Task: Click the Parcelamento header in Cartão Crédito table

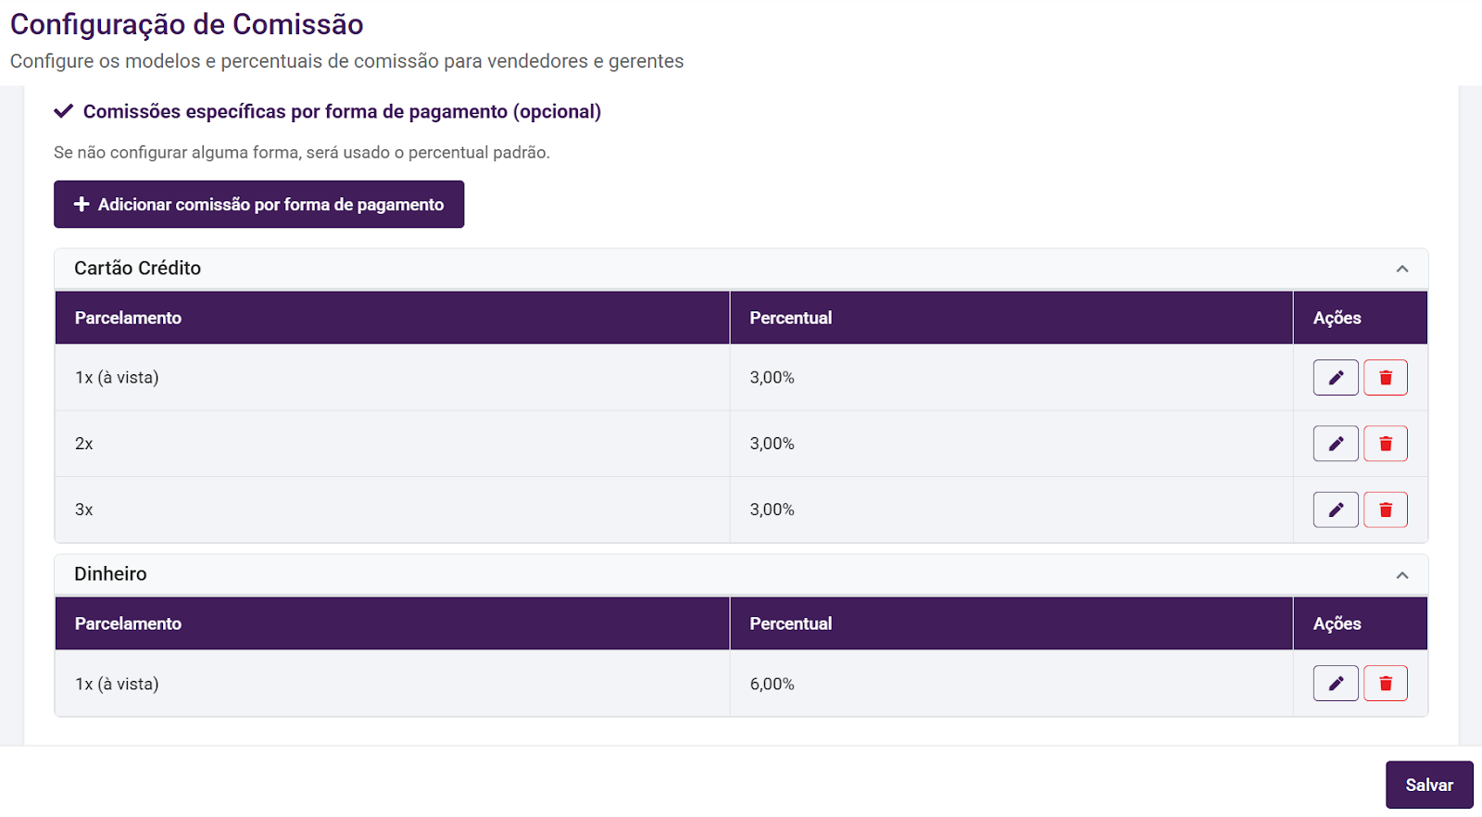Action: point(128,318)
